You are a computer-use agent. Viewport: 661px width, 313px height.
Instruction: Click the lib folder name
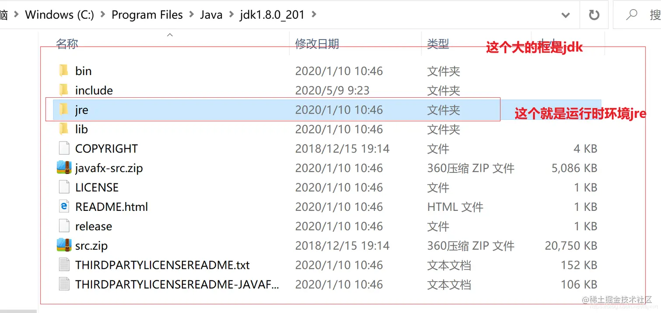pyautogui.click(x=81, y=129)
